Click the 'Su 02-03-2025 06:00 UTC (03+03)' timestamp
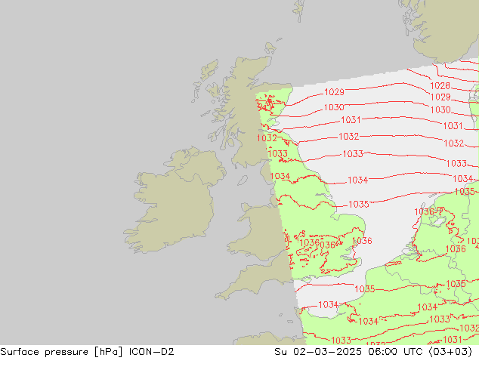The image size is (479, 370). pos(373,352)
